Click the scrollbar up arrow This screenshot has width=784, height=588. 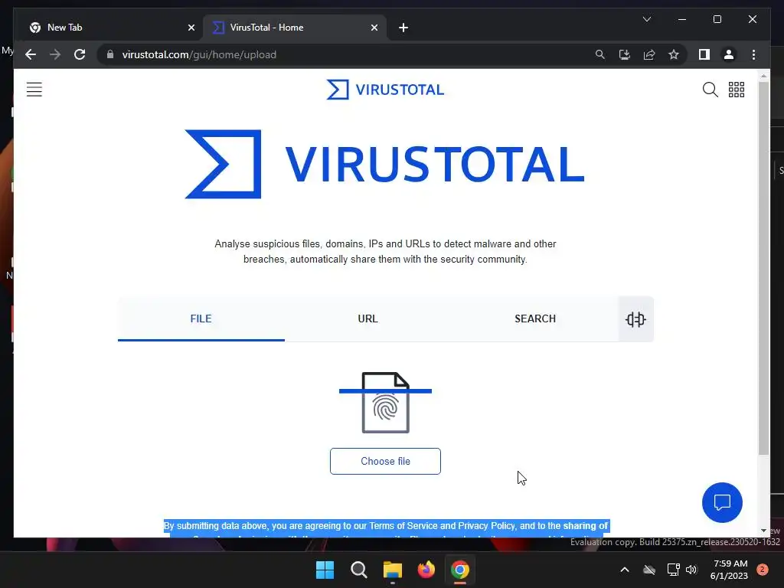[x=763, y=76]
